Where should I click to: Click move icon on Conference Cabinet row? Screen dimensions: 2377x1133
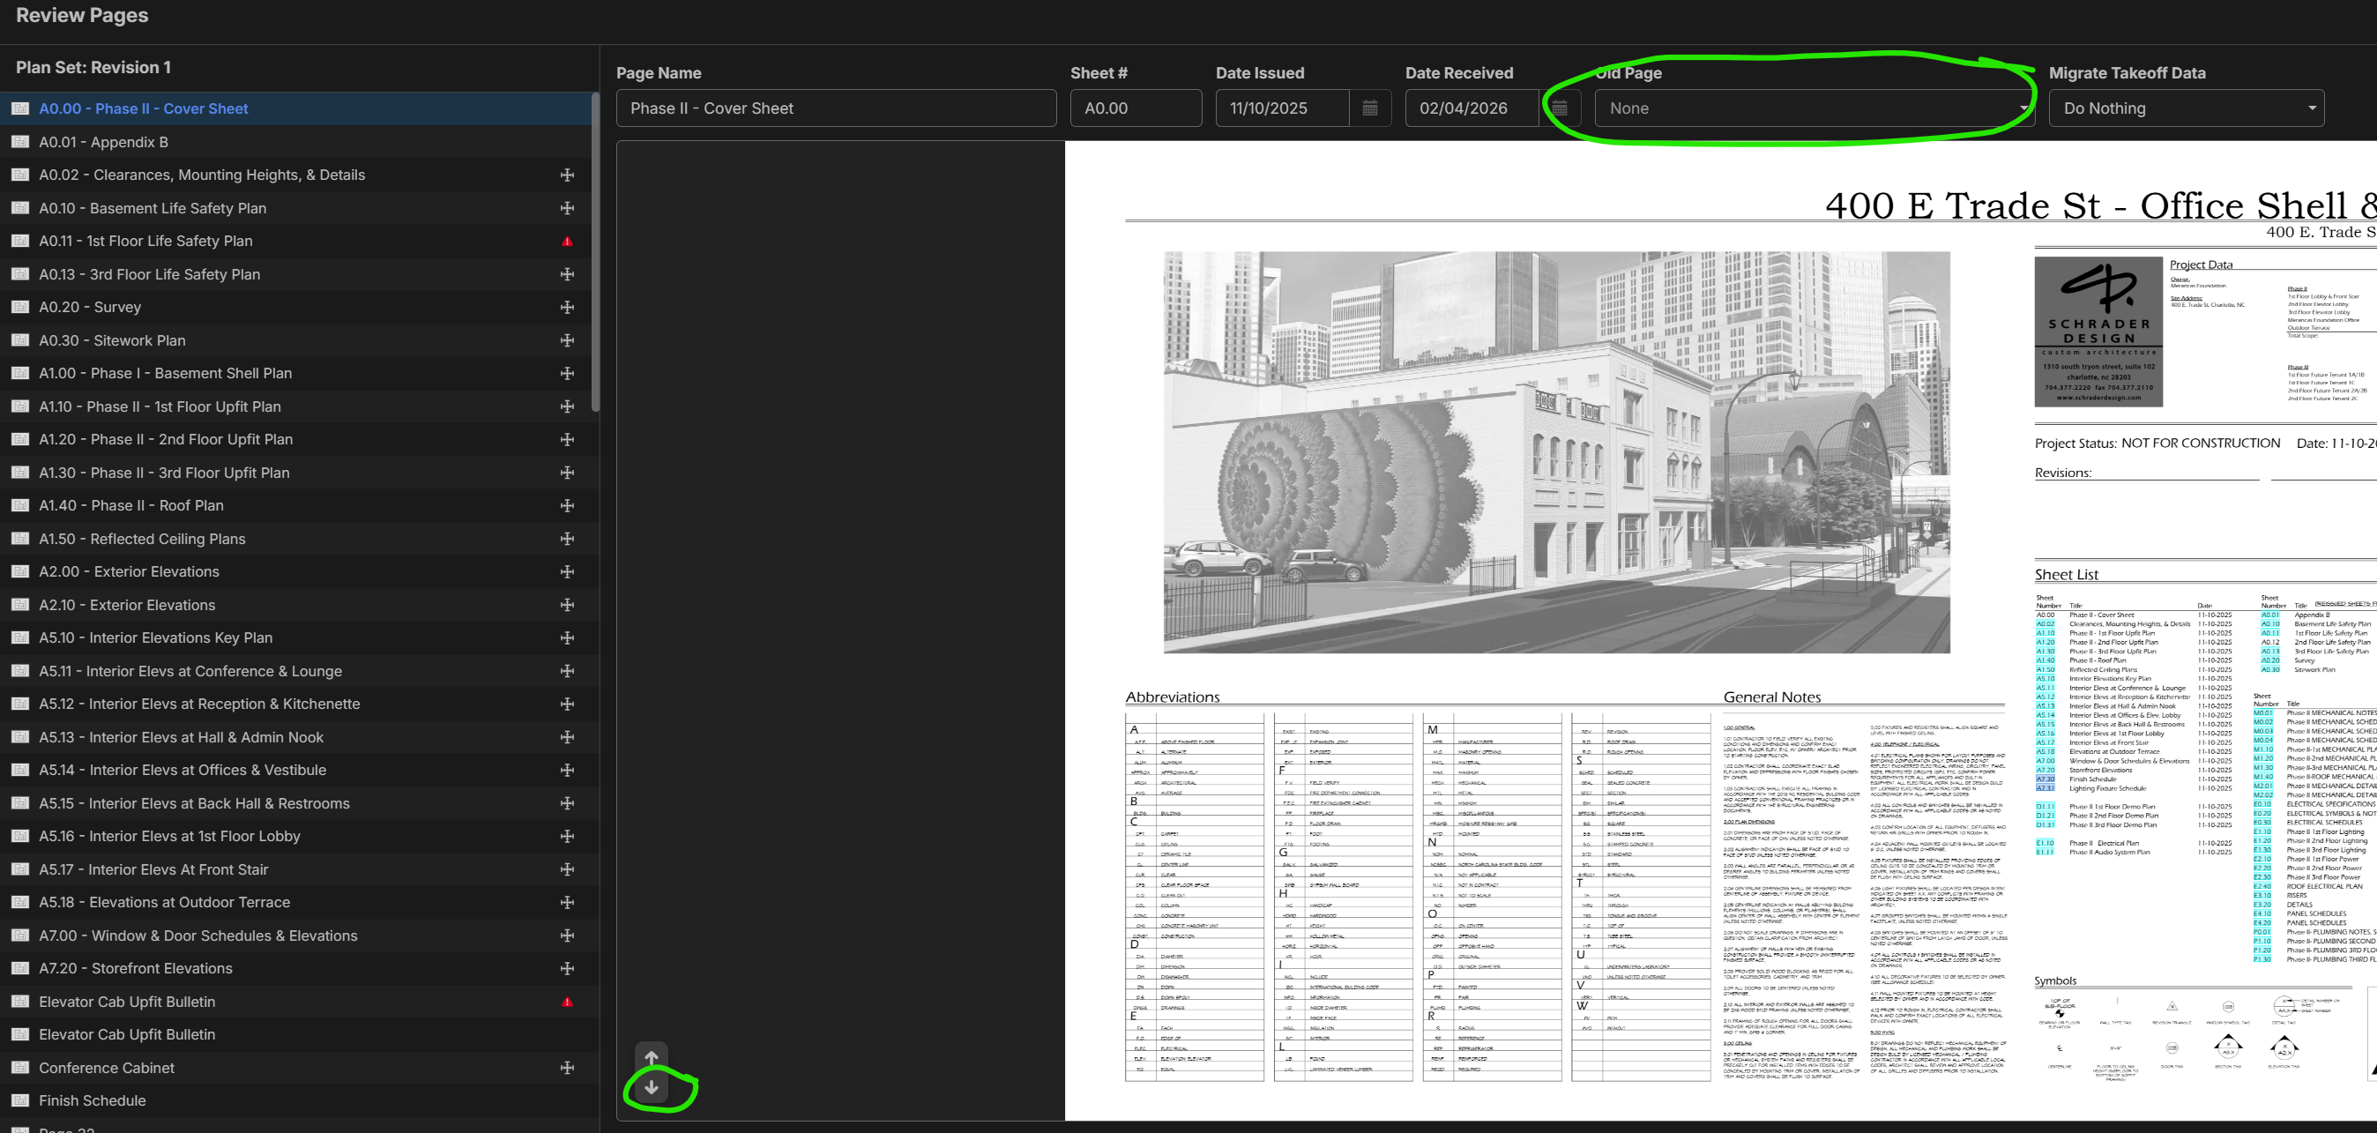point(568,1069)
